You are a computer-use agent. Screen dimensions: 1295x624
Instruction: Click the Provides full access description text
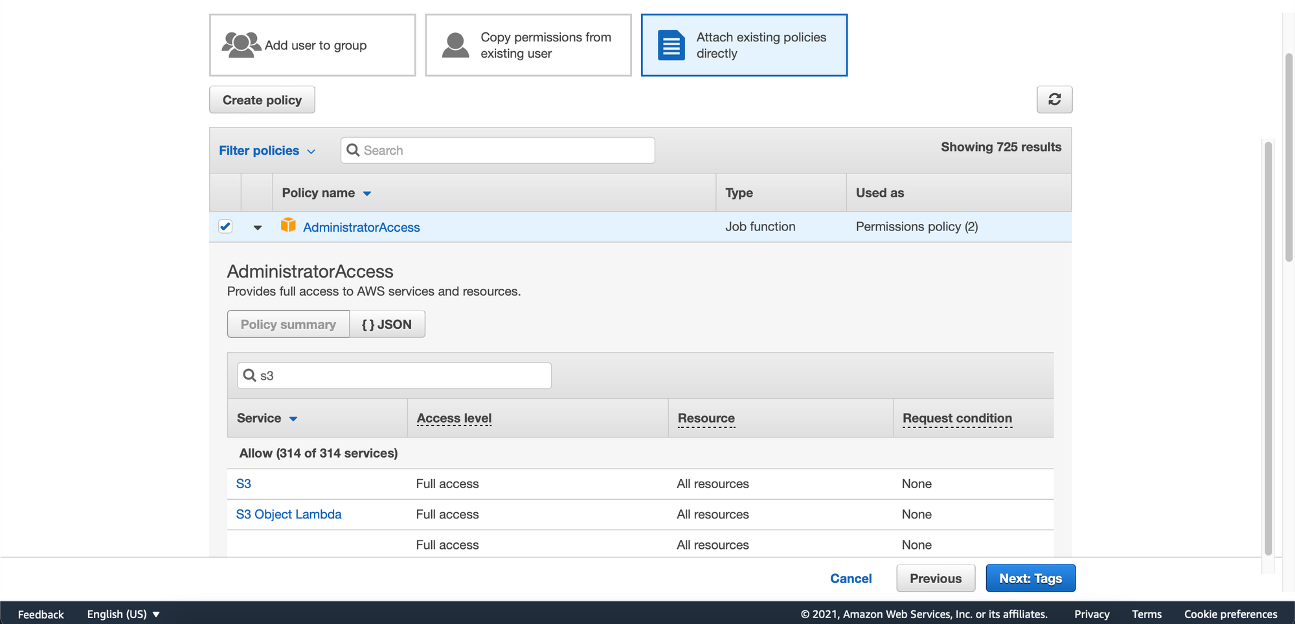click(374, 291)
